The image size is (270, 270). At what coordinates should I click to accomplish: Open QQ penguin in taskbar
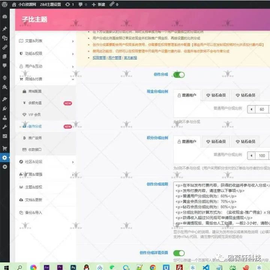tap(87, 267)
